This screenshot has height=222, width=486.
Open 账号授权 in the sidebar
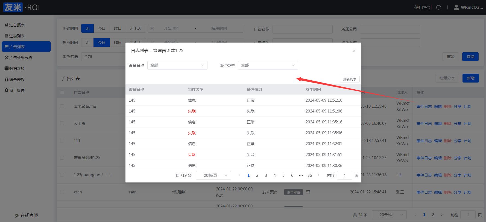[x=15, y=80]
